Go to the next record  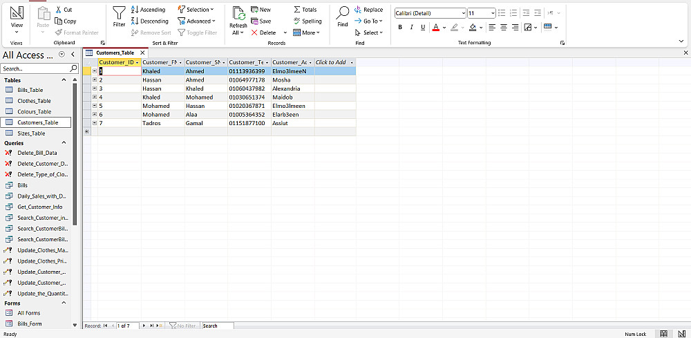[x=145, y=326]
